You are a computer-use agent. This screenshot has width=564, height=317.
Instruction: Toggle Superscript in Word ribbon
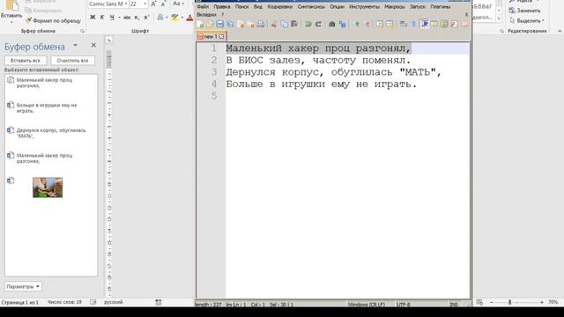coord(146,18)
